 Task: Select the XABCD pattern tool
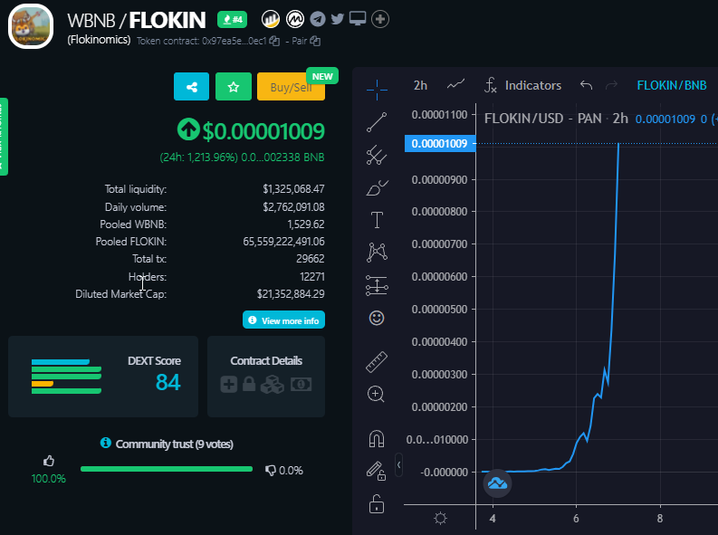(377, 253)
